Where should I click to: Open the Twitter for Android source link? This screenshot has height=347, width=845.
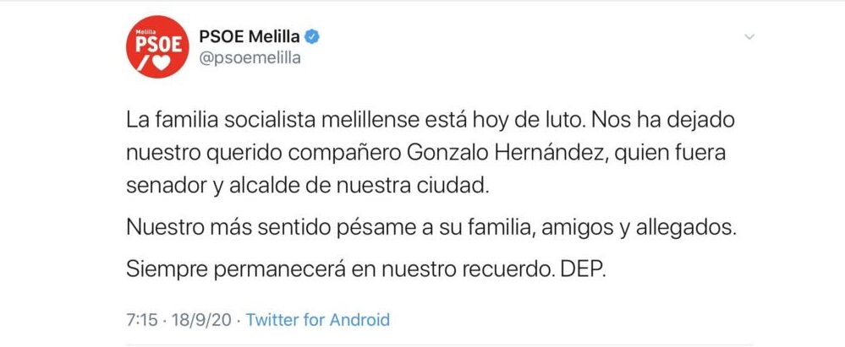[318, 320]
